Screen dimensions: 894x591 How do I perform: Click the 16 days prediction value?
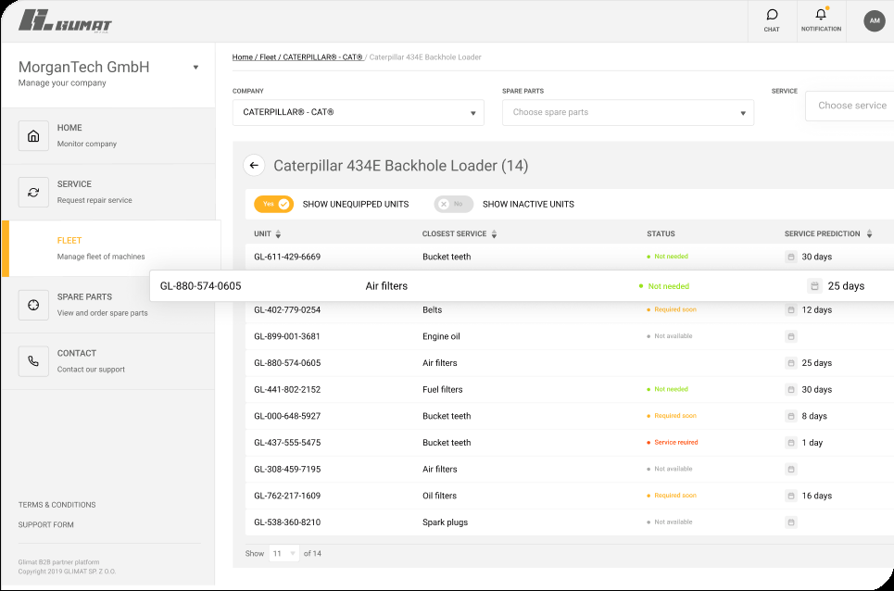click(x=816, y=496)
